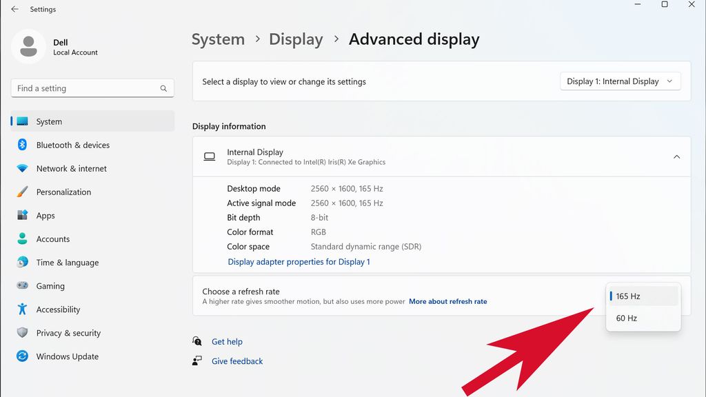Go back using the back arrow
The width and height of the screenshot is (706, 397).
[x=14, y=9]
